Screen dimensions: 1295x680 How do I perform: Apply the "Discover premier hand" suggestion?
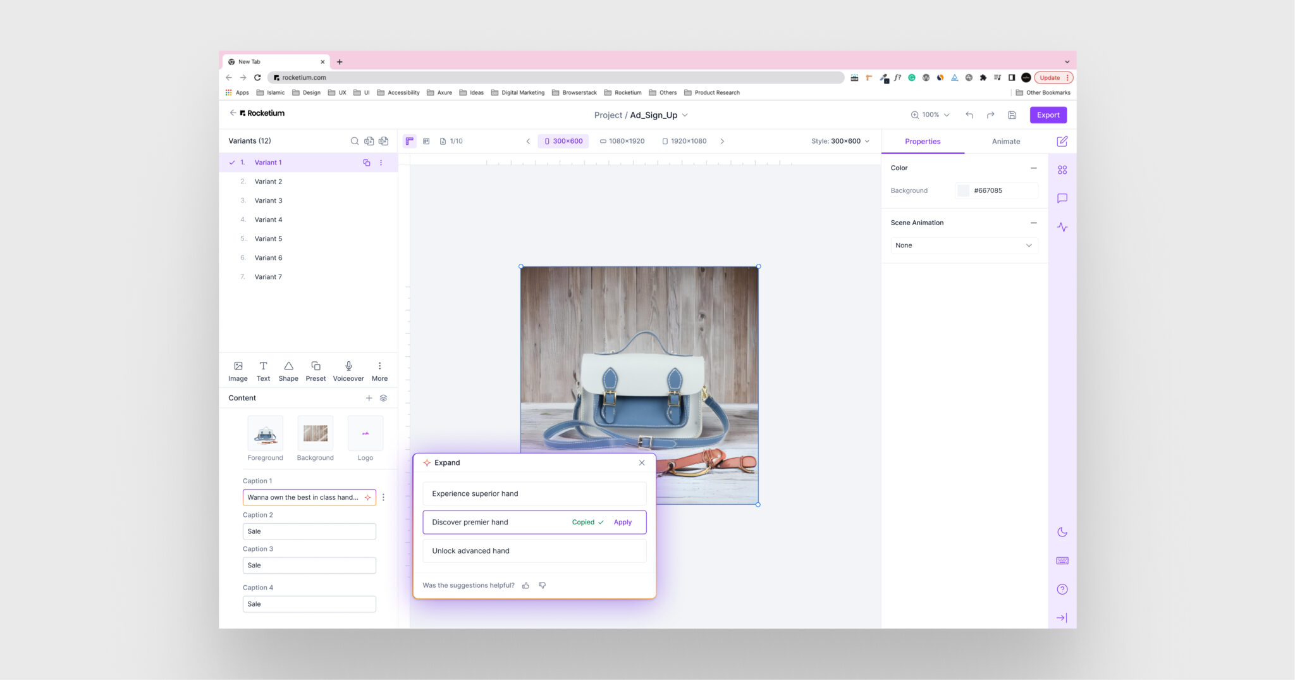(622, 522)
